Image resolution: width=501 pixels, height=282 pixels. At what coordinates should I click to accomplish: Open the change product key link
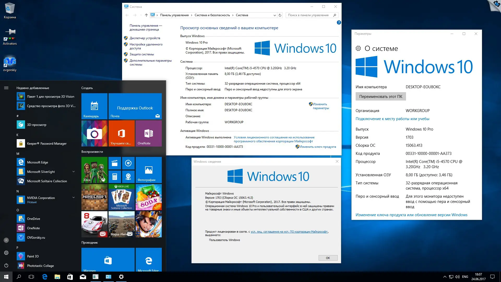[x=318, y=147]
